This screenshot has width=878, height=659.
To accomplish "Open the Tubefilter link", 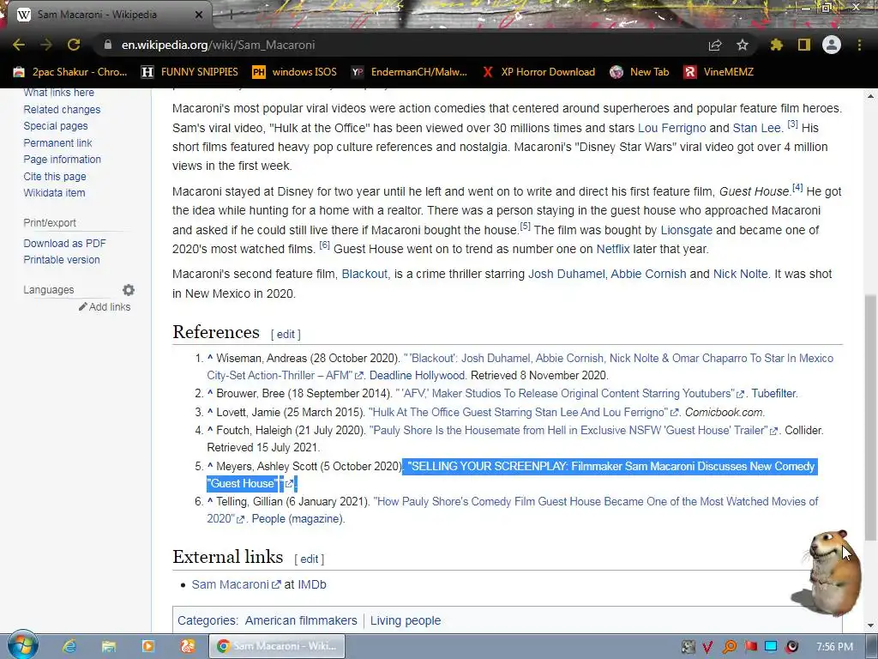I will [773, 393].
